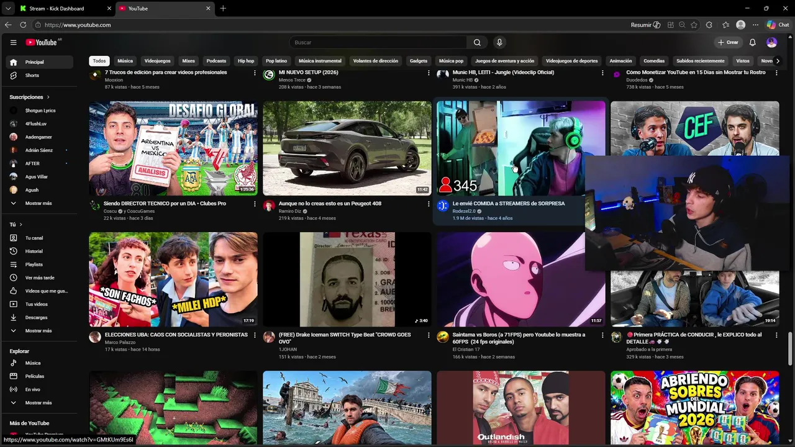Open browser tab list dropdown

7,9
